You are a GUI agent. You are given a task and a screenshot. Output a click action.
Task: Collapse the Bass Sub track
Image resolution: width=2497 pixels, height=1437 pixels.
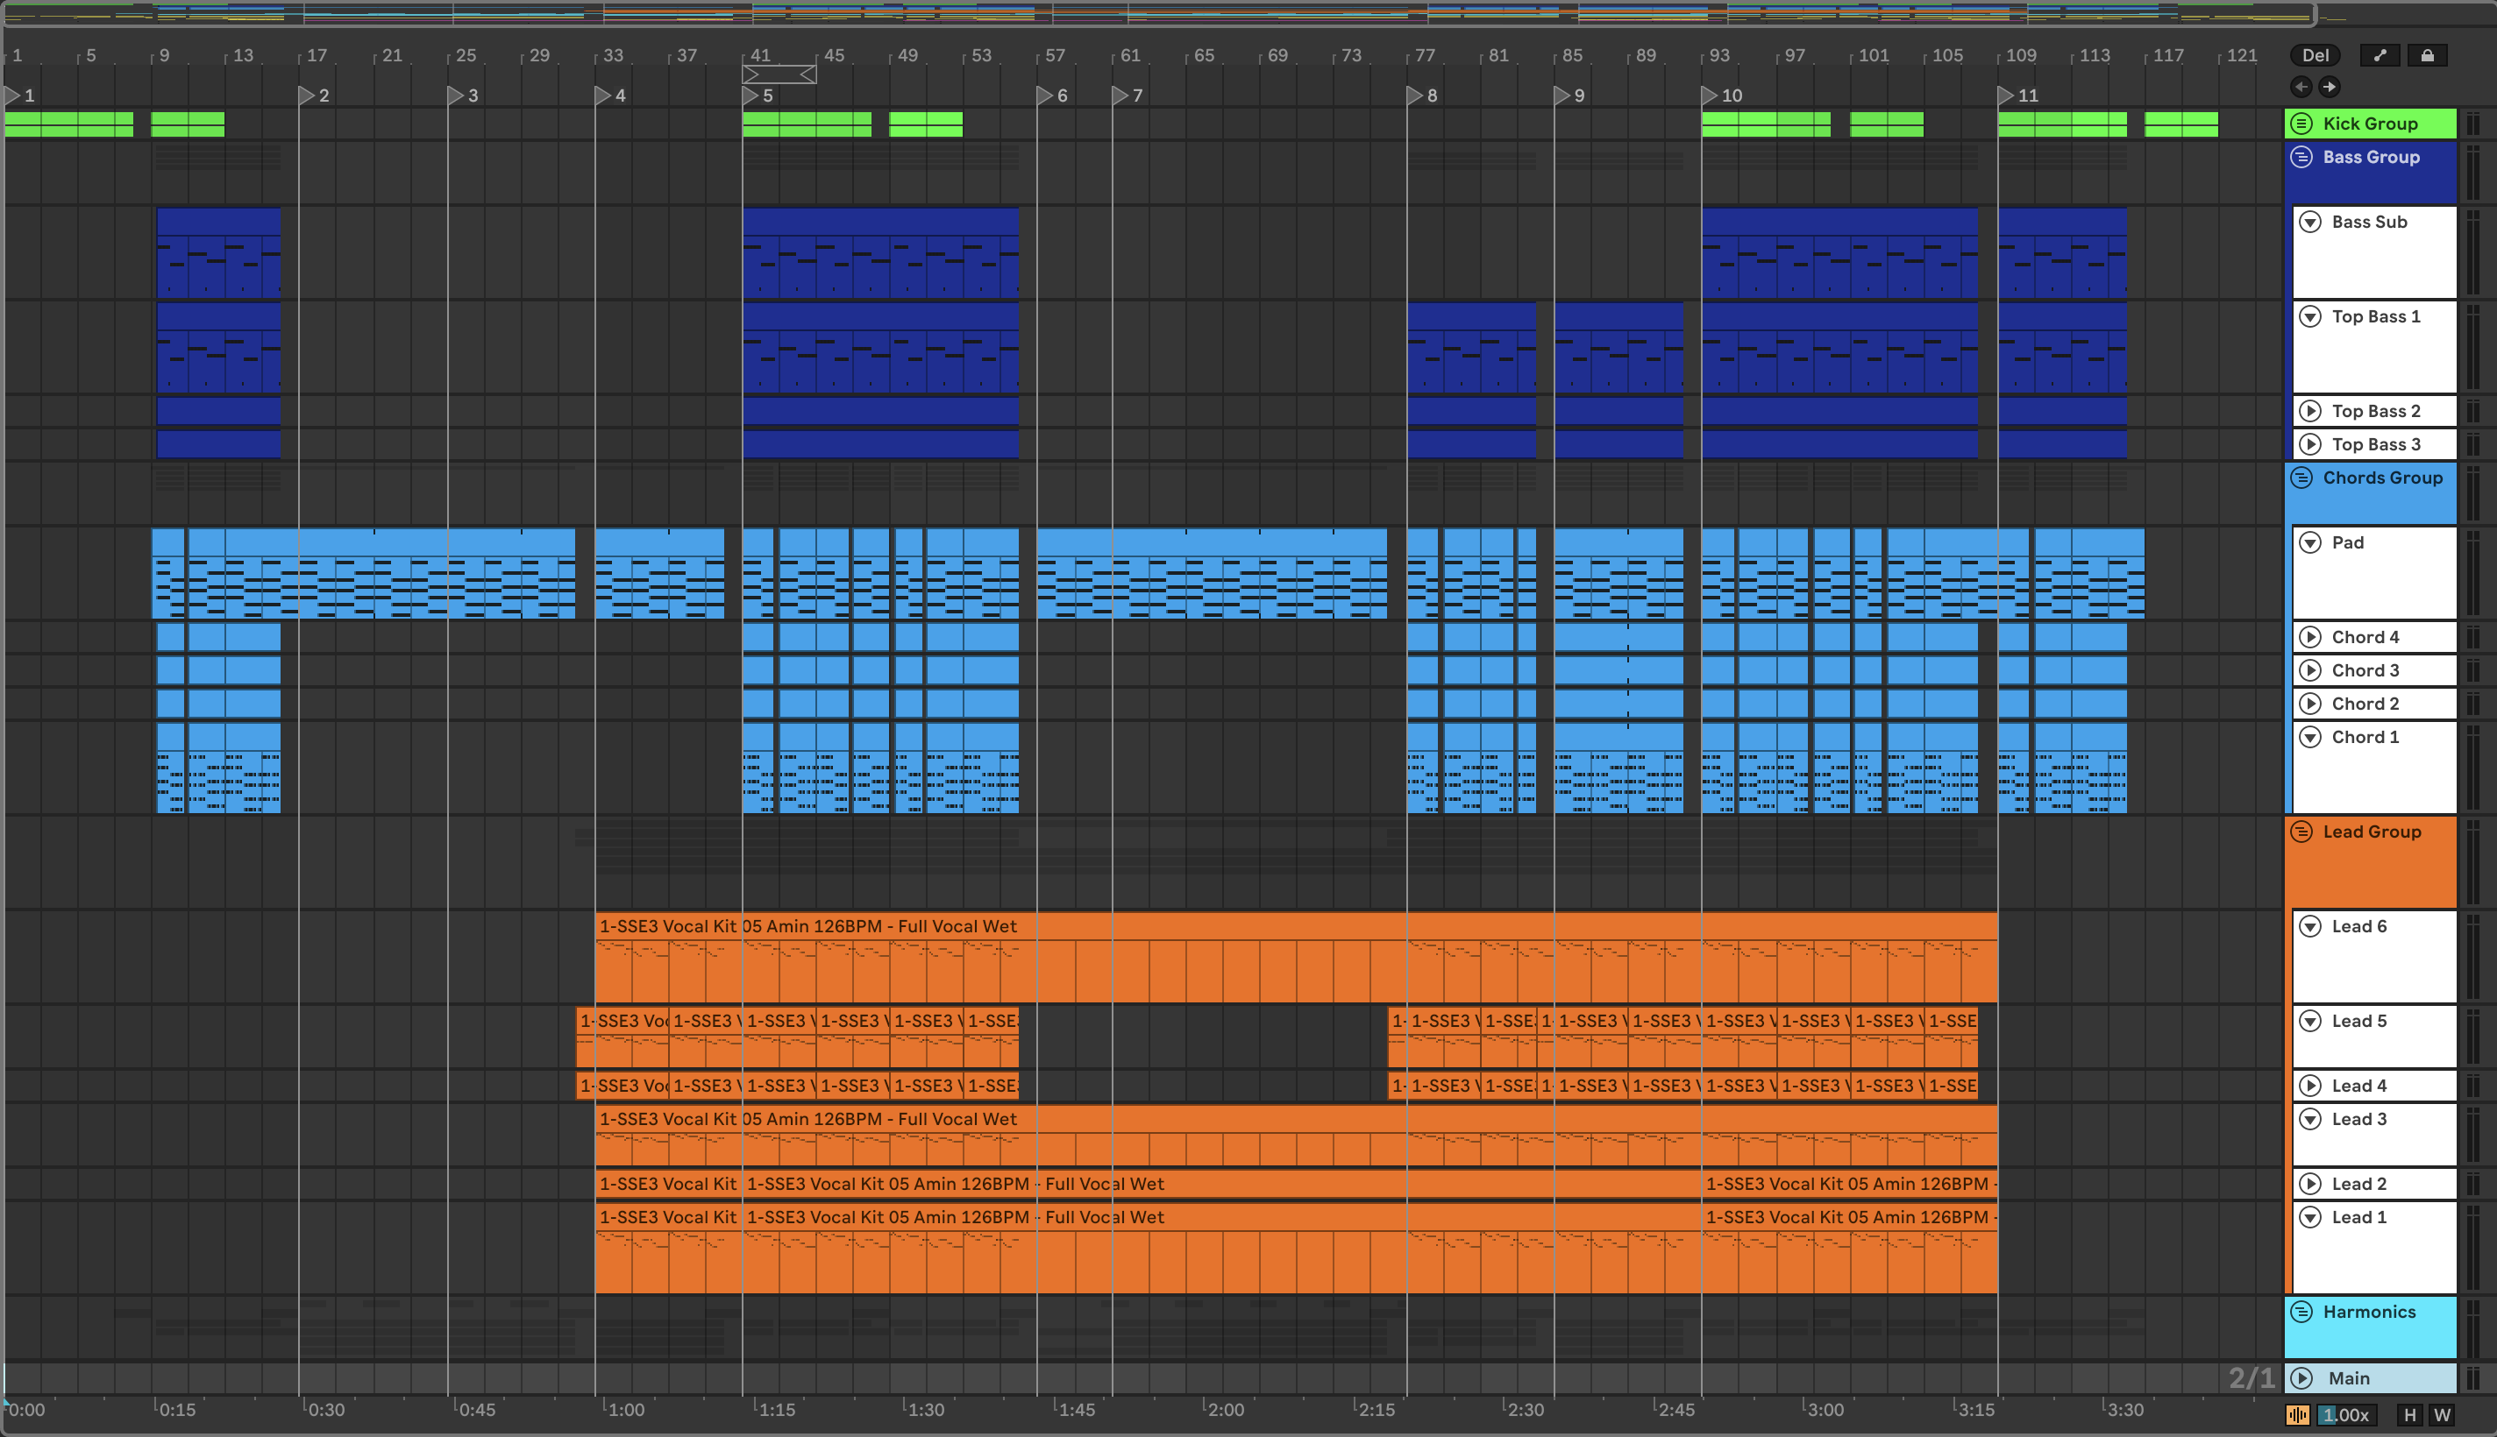coord(2310,222)
